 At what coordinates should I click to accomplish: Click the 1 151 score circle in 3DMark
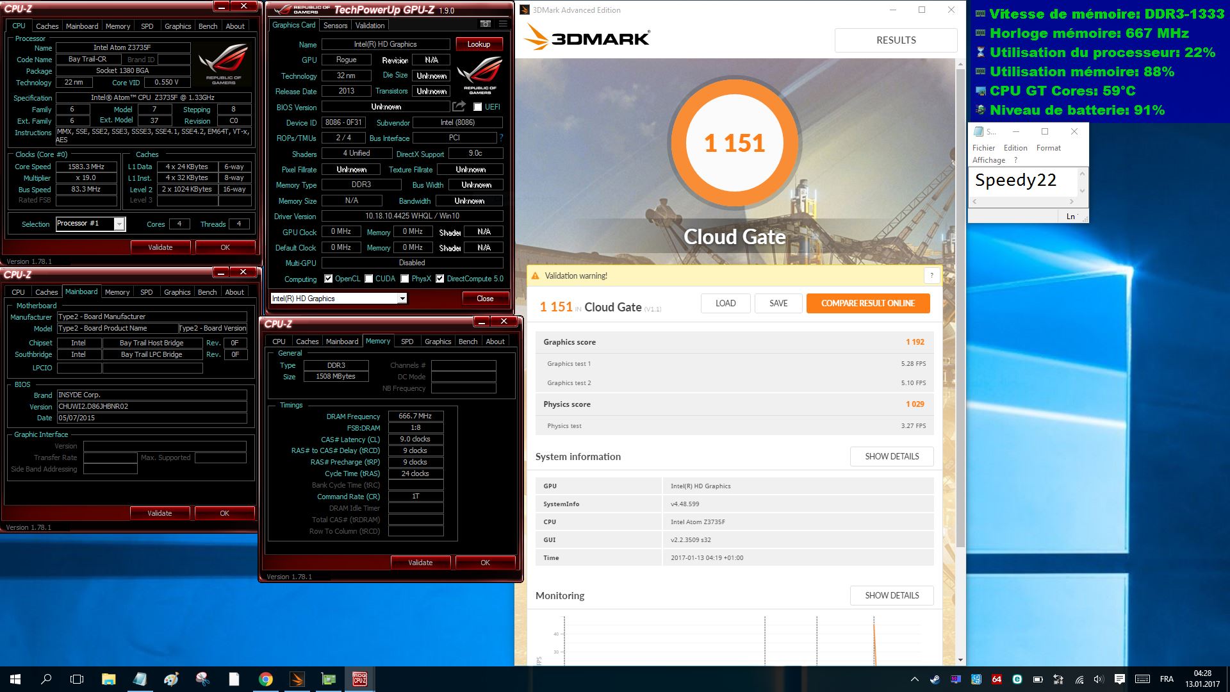(735, 143)
